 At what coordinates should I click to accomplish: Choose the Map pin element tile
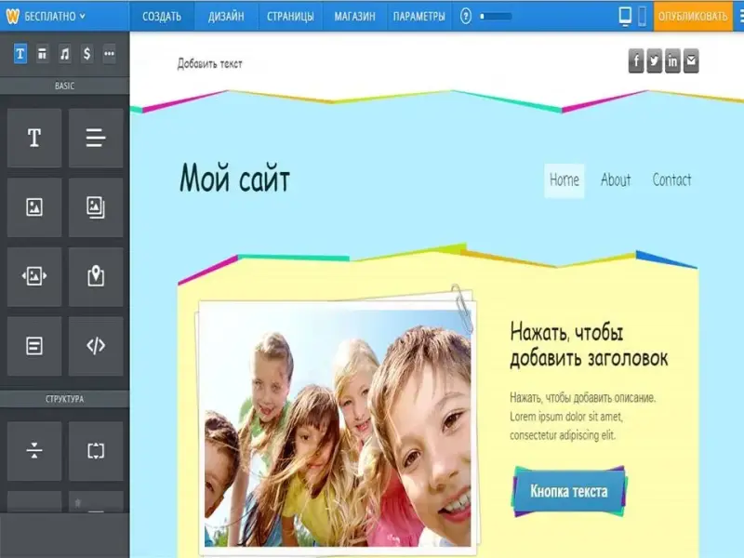[96, 276]
